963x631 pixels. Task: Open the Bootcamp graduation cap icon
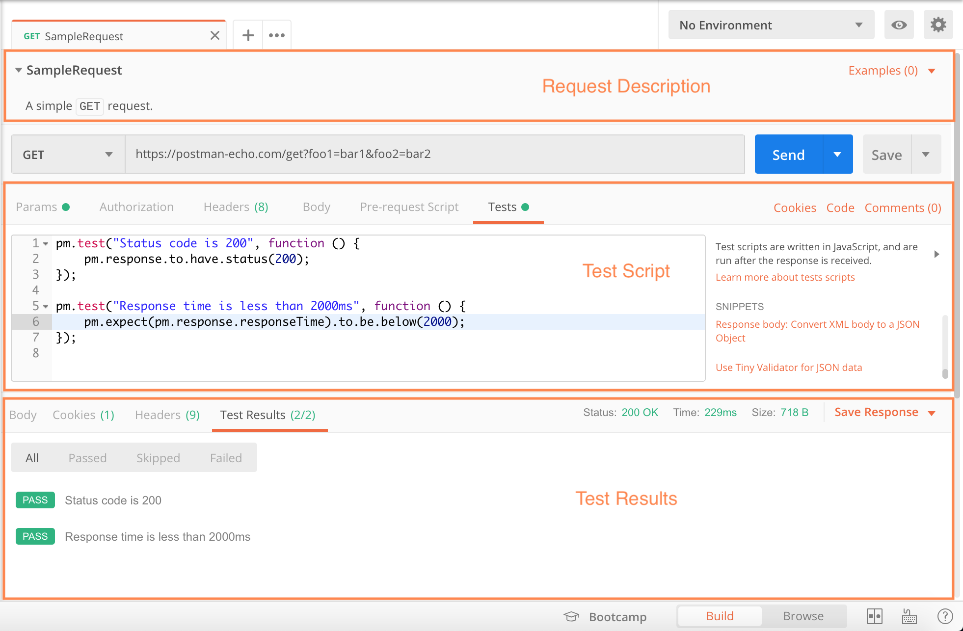point(571,617)
